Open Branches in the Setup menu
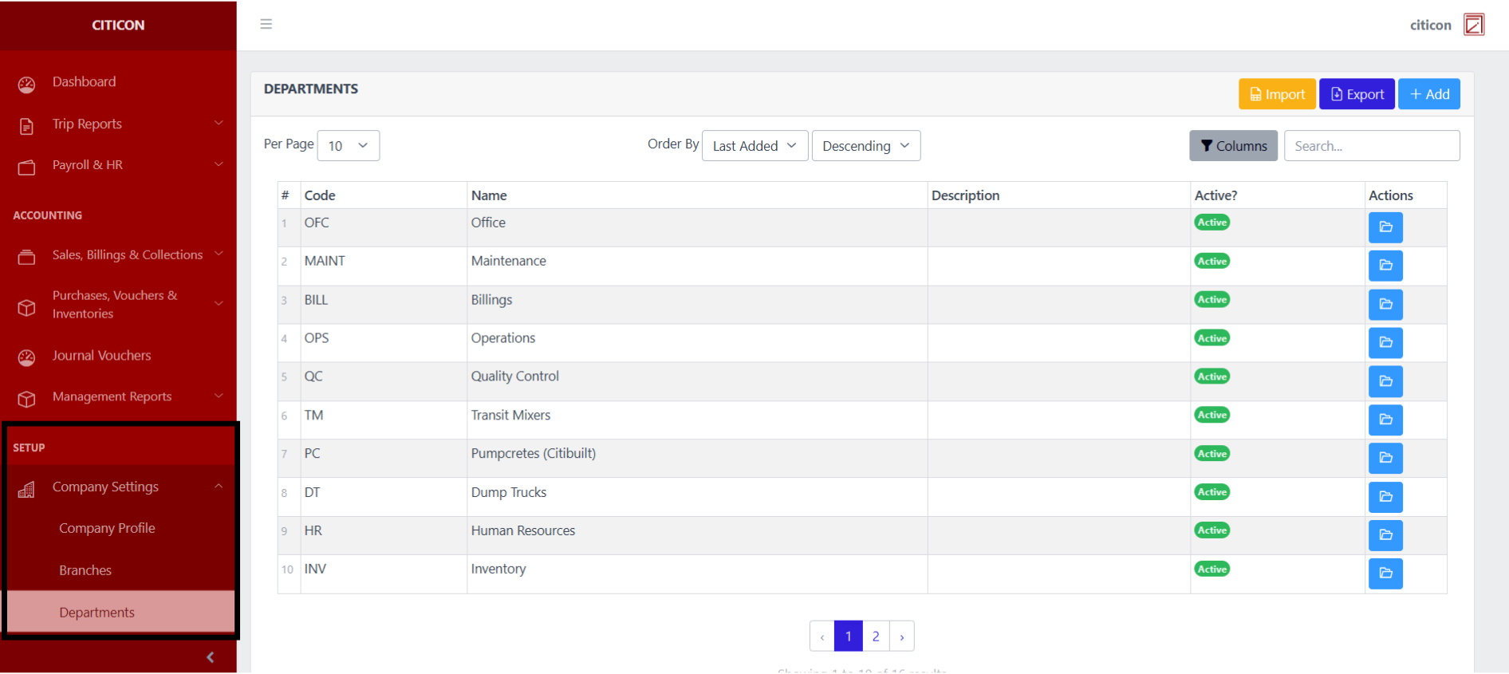 click(85, 570)
